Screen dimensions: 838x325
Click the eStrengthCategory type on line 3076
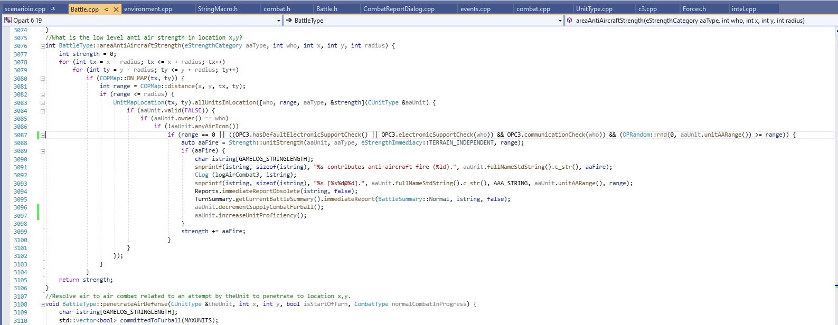click(x=213, y=46)
